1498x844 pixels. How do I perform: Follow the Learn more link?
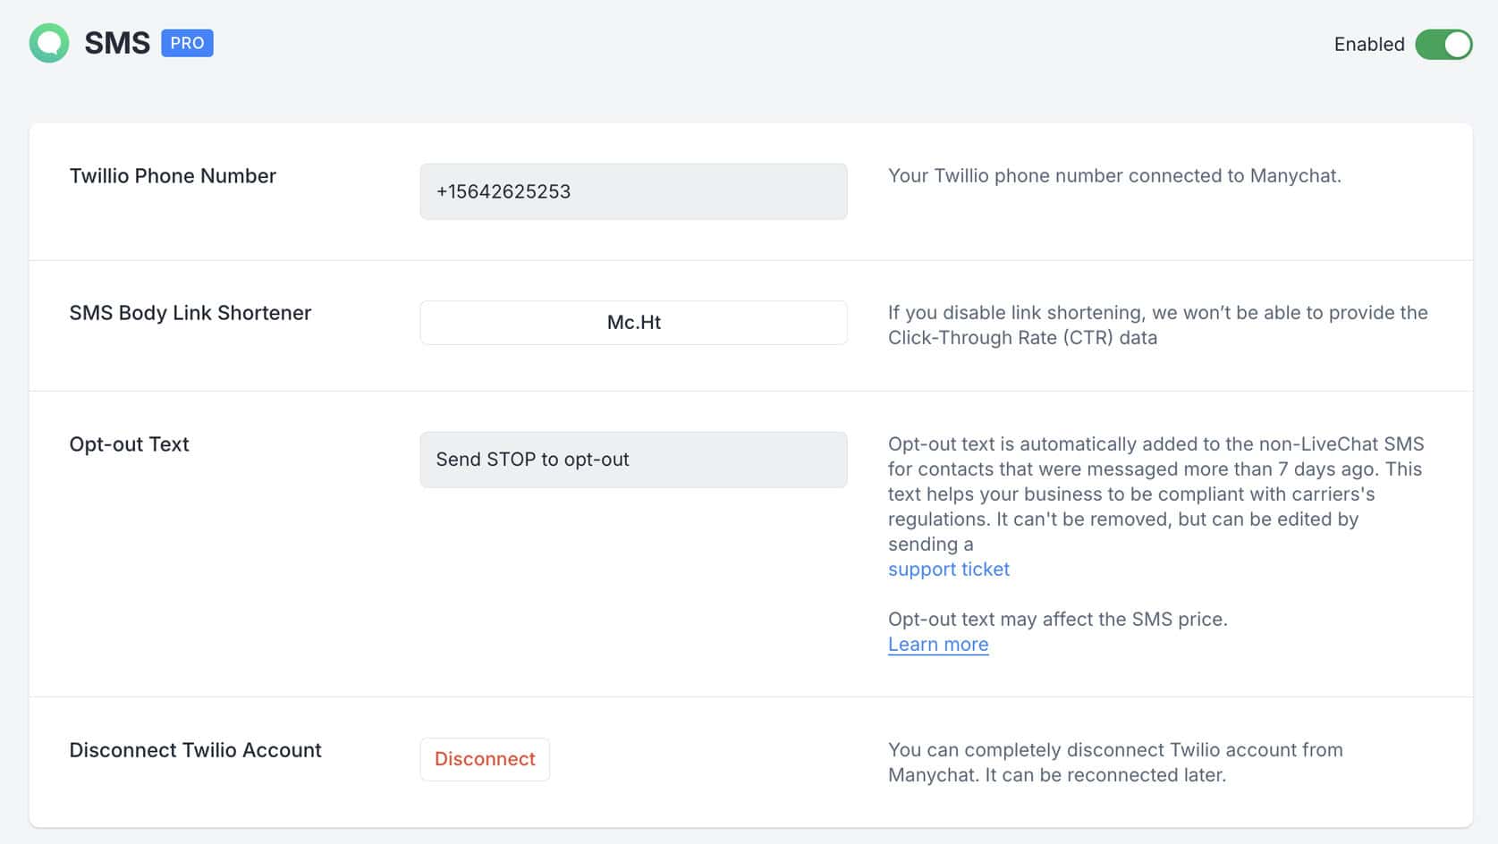[x=937, y=645]
